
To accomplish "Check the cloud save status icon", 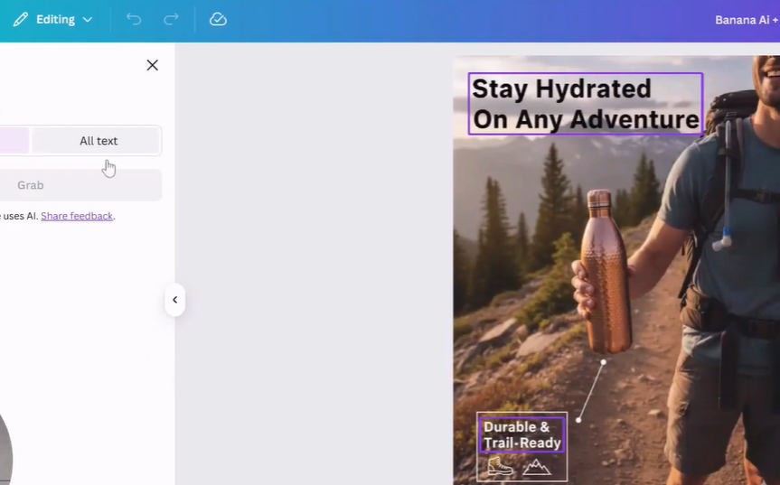I will point(218,19).
